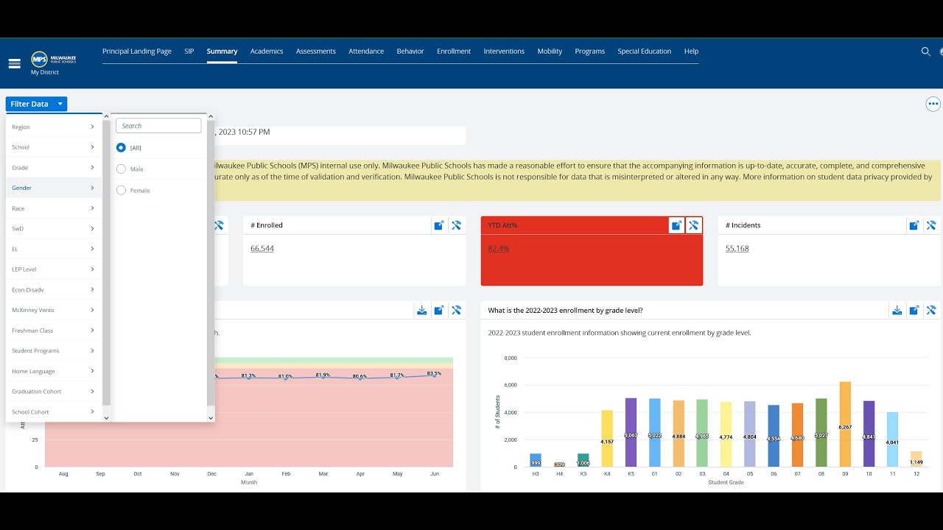943x530 pixels.
Task: Switch to the Academics tab
Action: 267,52
